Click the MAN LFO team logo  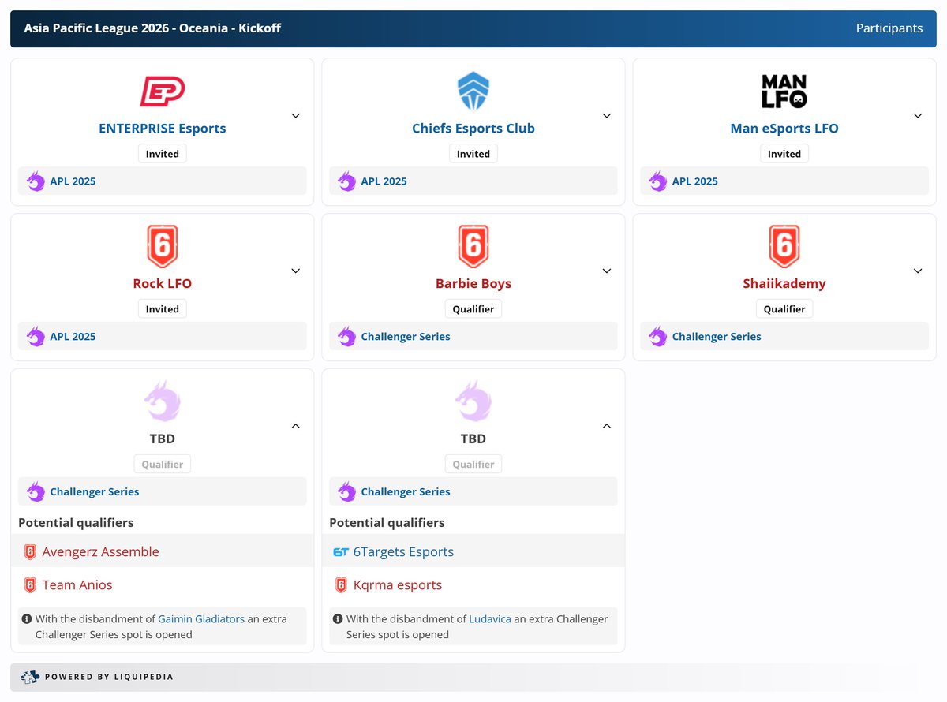tap(784, 91)
